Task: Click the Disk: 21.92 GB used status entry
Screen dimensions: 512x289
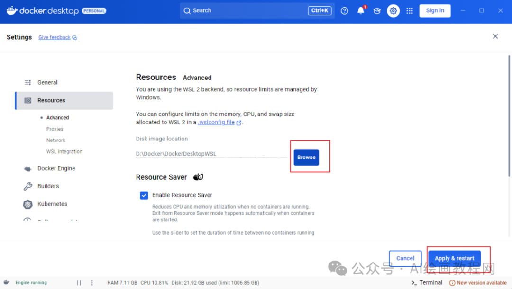Action: 215,283
